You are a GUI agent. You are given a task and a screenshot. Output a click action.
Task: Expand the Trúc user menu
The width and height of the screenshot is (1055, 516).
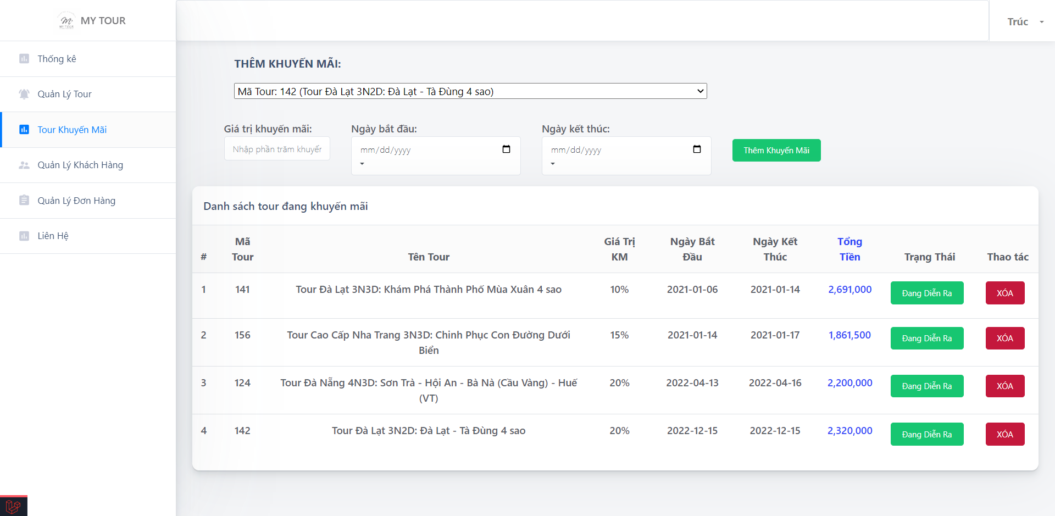1025,21
